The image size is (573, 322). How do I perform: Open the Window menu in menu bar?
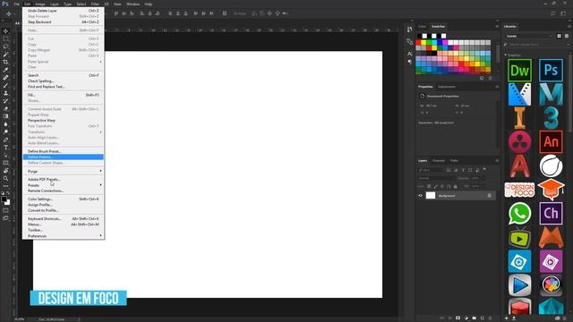pyautogui.click(x=133, y=4)
